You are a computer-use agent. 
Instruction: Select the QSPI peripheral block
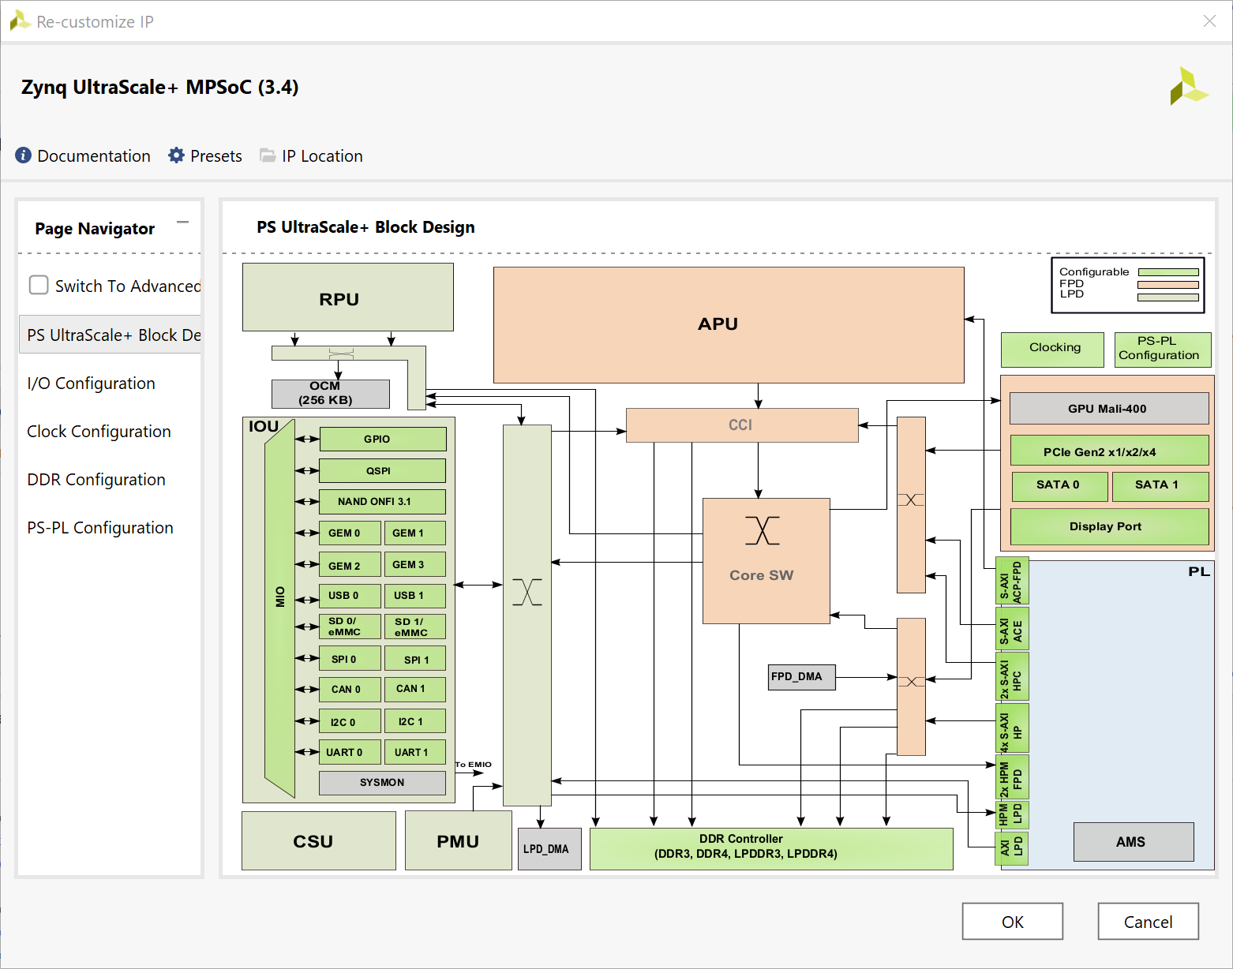click(383, 470)
